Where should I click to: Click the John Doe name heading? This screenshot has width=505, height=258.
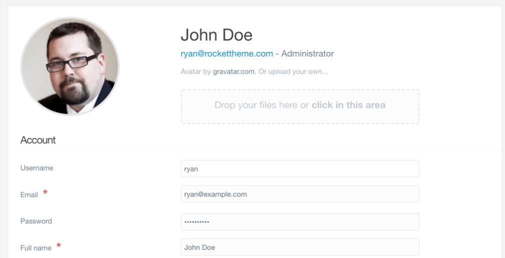tap(216, 35)
